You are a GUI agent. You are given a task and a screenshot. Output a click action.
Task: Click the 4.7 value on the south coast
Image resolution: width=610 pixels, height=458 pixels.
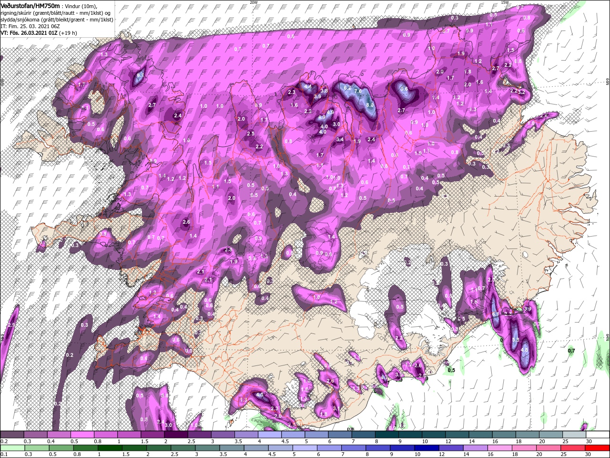384,378
